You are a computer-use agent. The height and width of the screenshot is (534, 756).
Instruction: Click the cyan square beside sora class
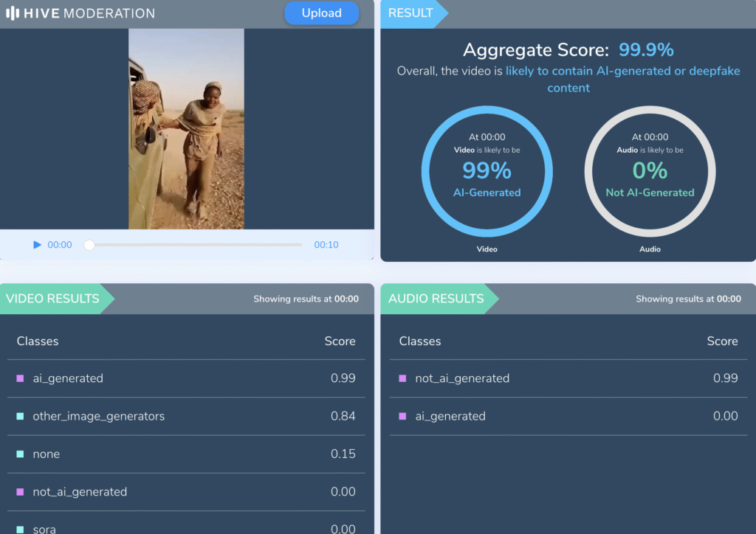pos(20,530)
